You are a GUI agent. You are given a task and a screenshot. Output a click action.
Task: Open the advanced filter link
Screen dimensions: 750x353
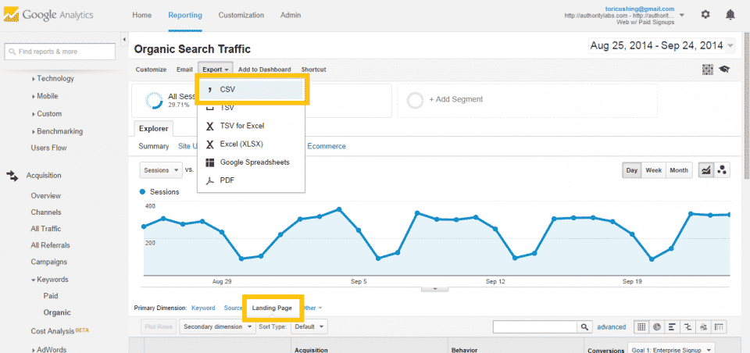611,327
